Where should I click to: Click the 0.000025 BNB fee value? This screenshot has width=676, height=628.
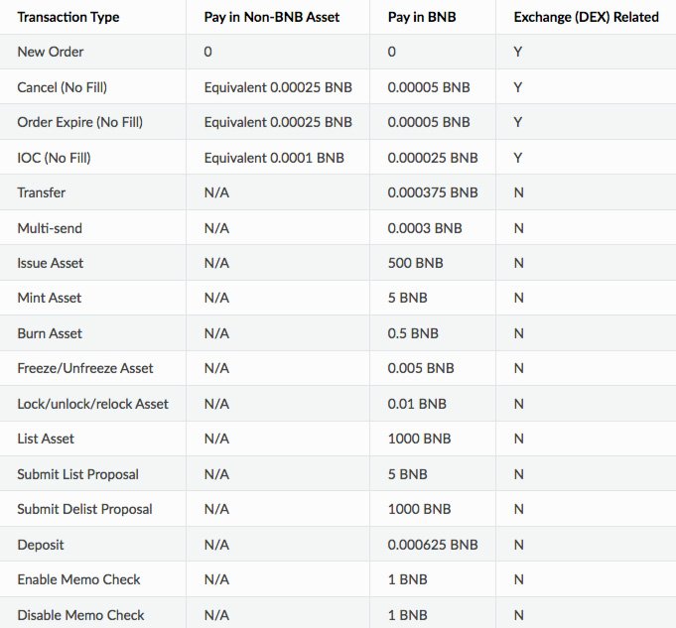(x=433, y=158)
